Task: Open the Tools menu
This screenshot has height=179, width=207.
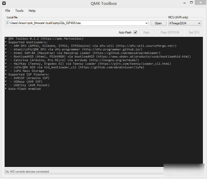Action: coord(19,11)
